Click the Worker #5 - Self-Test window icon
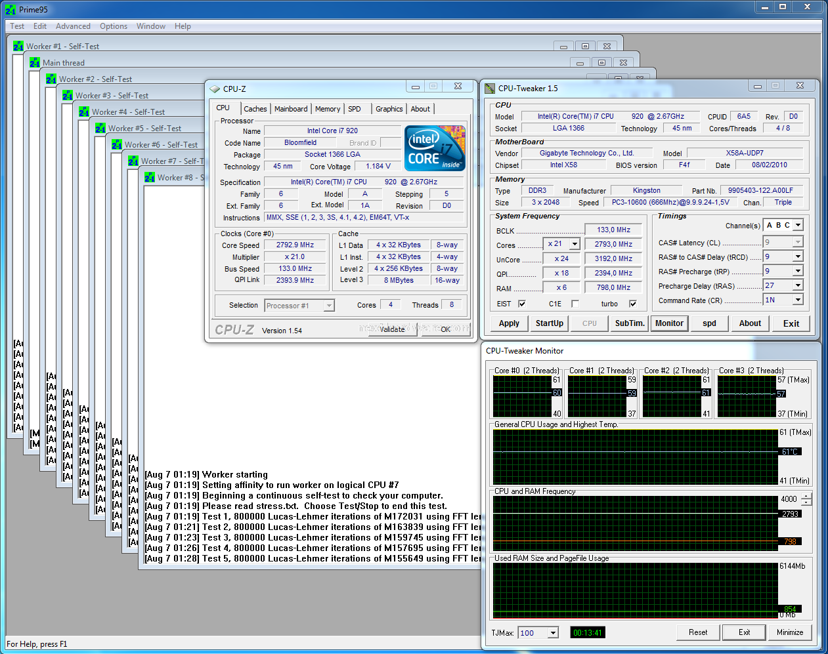The width and height of the screenshot is (828, 654). (100, 128)
